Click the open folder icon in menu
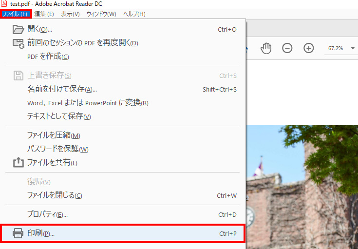Viewport: 358px width, 249px height. pyautogui.click(x=18, y=29)
